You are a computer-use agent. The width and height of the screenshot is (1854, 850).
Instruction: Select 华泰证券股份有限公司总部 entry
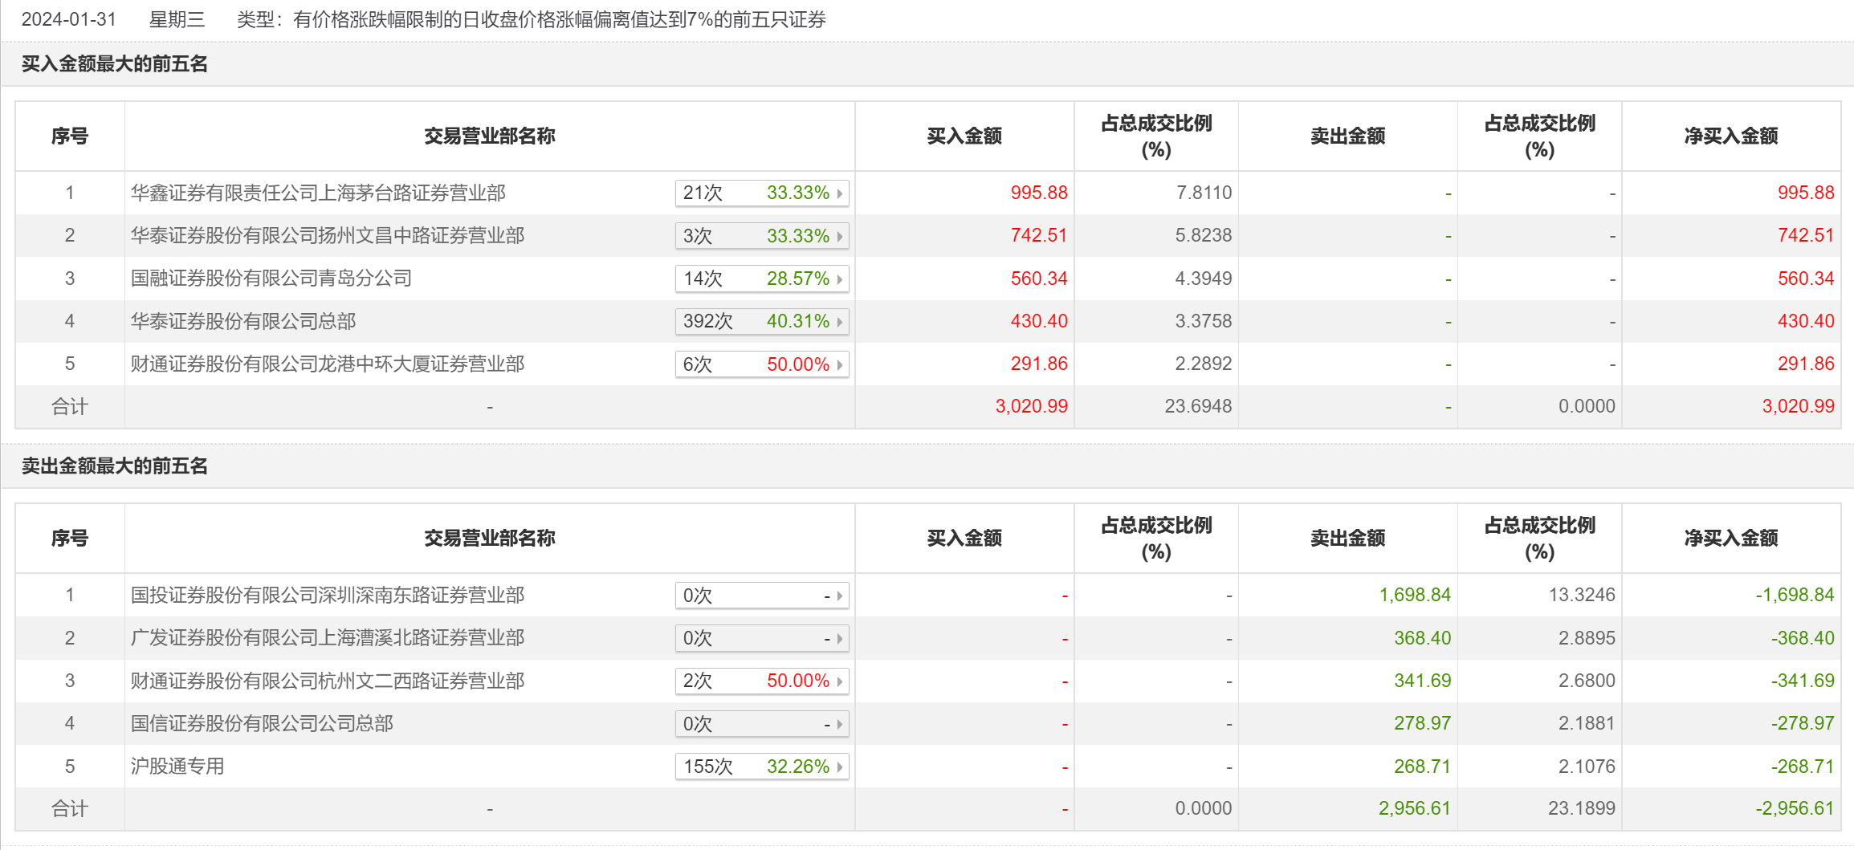[243, 321]
